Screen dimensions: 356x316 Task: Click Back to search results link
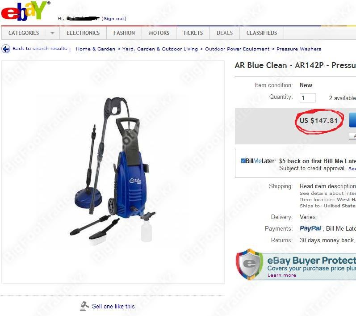tap(40, 49)
